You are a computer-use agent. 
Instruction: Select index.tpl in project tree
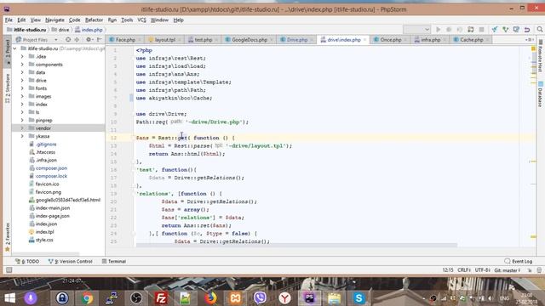[44, 232]
